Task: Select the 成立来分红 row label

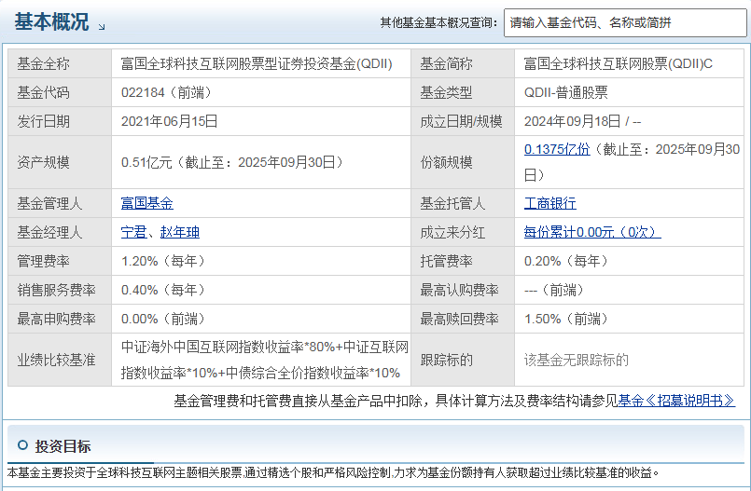Action: (x=452, y=232)
